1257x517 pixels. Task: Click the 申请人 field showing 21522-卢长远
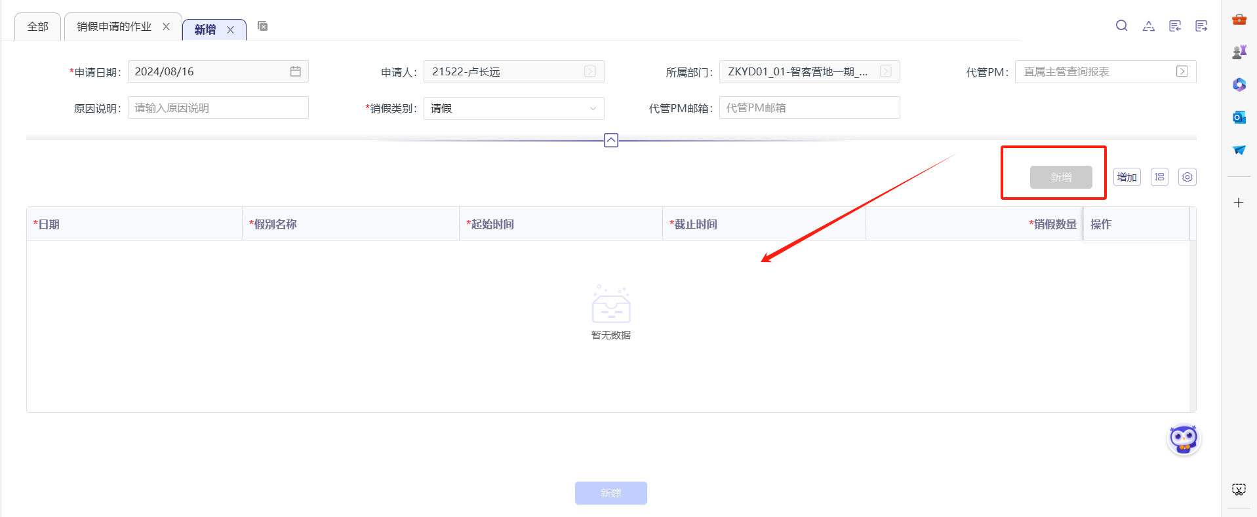pyautogui.click(x=514, y=71)
